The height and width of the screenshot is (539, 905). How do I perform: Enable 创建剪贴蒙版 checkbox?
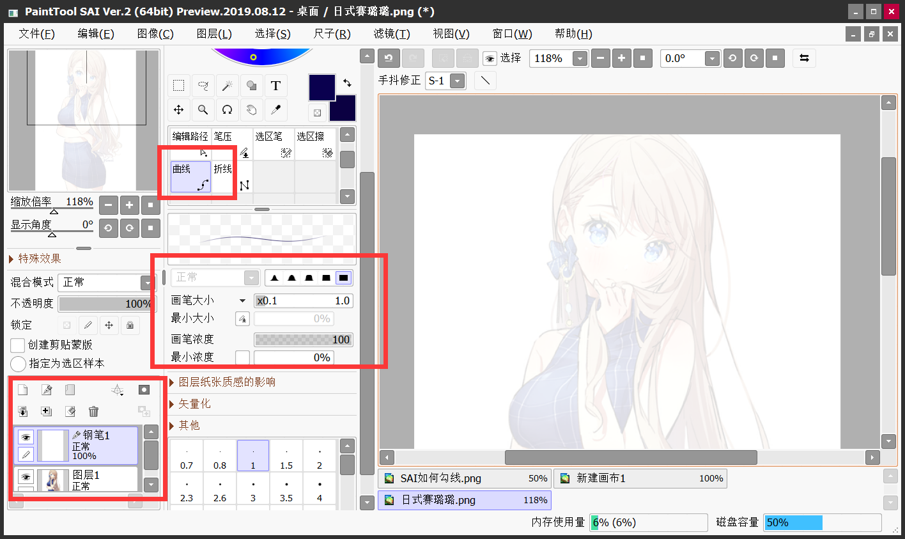(18, 345)
